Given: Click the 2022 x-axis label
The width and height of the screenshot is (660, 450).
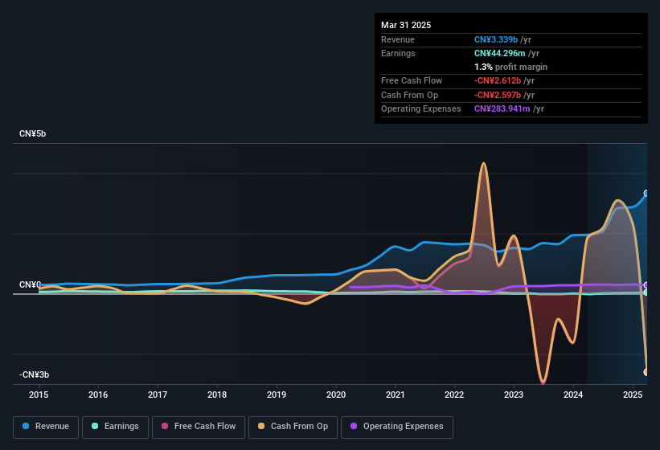Looking at the screenshot, I should (x=454, y=395).
